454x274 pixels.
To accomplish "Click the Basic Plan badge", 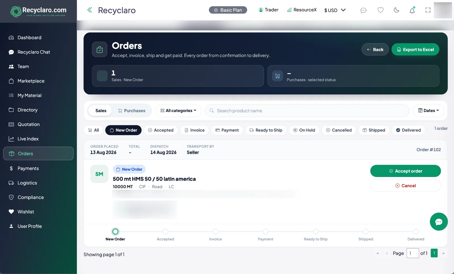I will coord(228,10).
